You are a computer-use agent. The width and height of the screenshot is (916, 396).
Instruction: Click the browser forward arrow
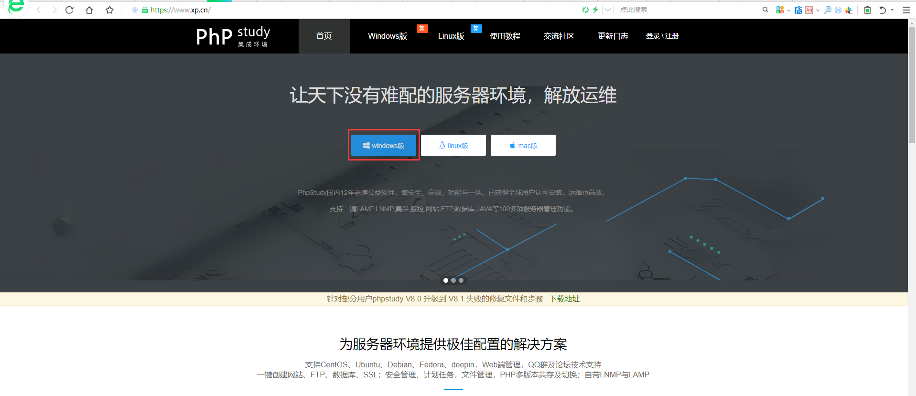pyautogui.click(x=54, y=10)
